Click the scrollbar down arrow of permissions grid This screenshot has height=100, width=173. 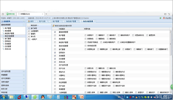171,92
